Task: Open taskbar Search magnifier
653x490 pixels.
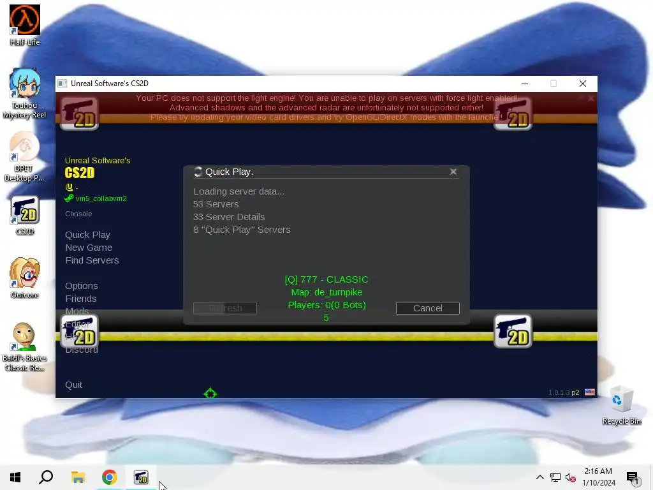Action: click(x=46, y=477)
